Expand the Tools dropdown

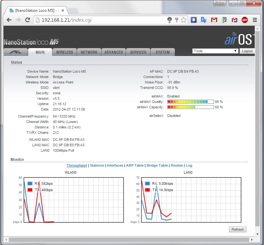(215, 51)
